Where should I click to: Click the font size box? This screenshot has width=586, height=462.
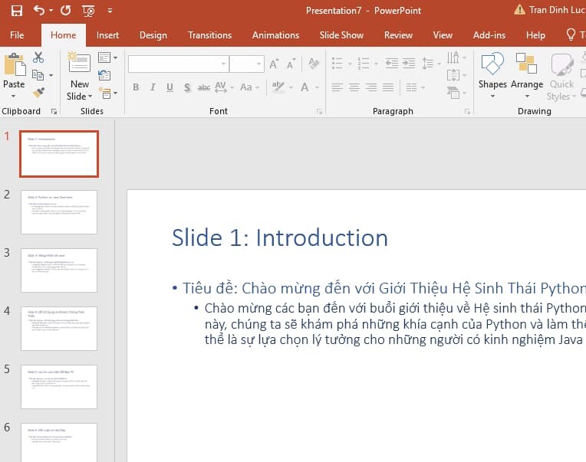click(x=247, y=64)
